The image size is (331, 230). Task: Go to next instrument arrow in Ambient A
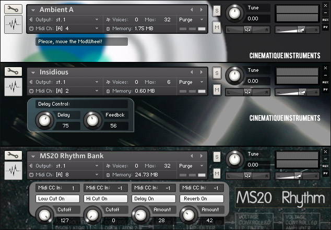click(202, 10)
